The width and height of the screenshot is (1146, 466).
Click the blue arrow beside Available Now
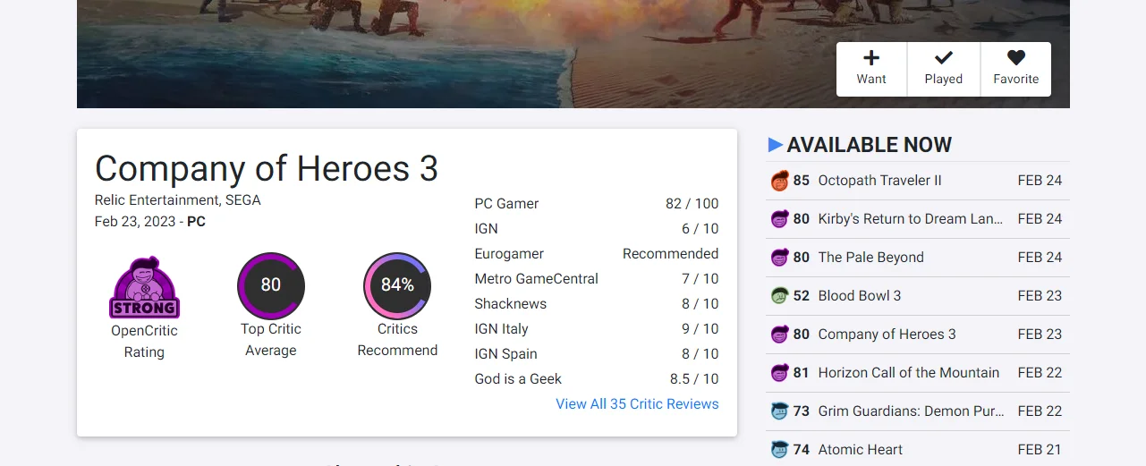776,145
